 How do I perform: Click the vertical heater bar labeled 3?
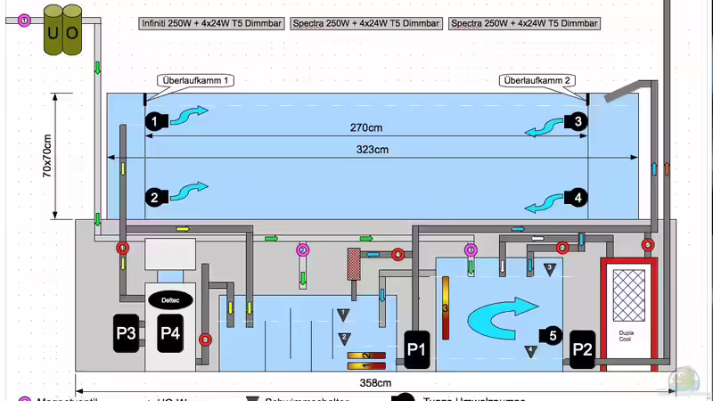[x=446, y=307]
